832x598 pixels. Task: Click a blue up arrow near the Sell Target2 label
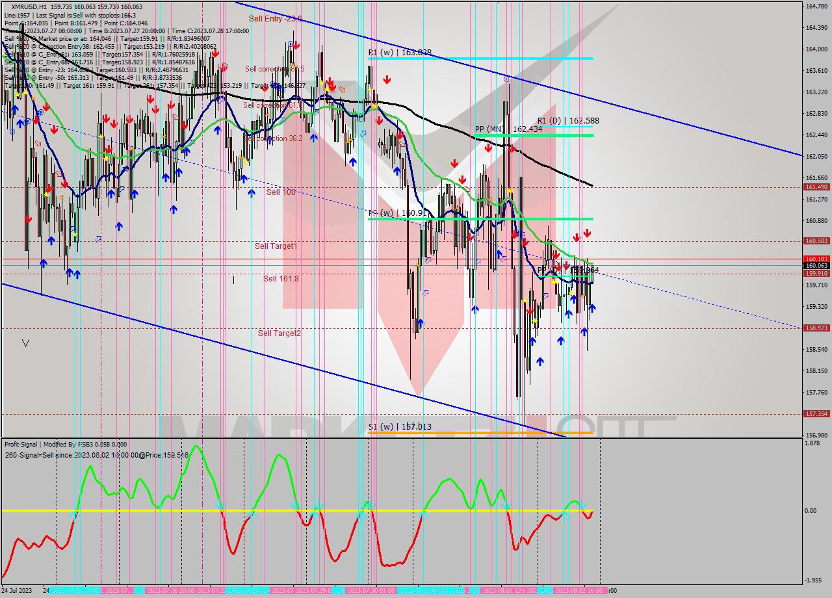click(x=421, y=322)
